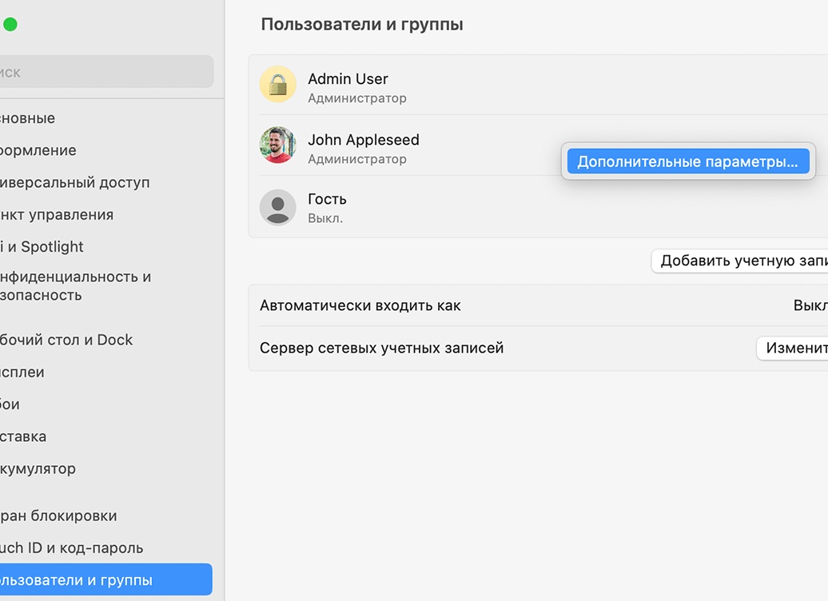Open Конфиденциальность и безопасность settings
The image size is (828, 601).
tap(75, 285)
